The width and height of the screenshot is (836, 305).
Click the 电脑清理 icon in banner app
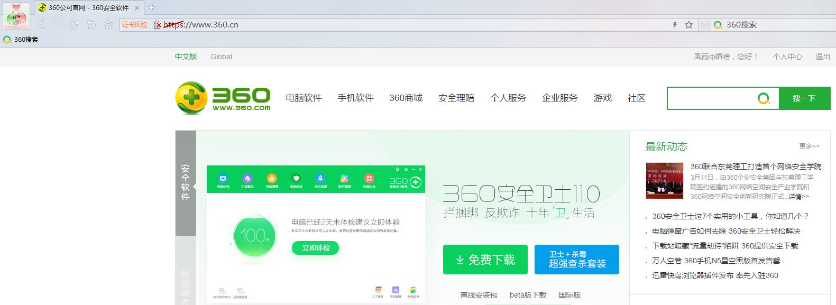point(271,180)
